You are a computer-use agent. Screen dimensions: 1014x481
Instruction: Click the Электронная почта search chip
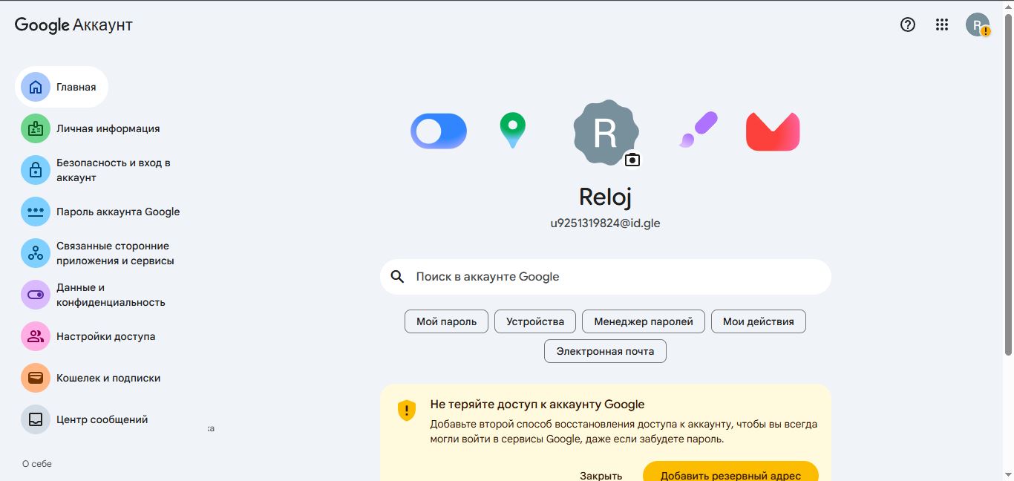(x=605, y=351)
